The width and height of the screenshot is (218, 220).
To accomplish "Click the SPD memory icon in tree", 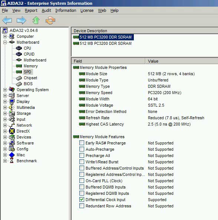I will pos(19,72).
